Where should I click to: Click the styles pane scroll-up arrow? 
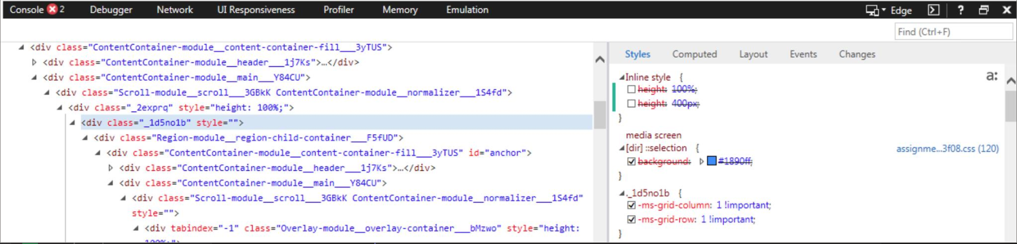[x=1011, y=81]
